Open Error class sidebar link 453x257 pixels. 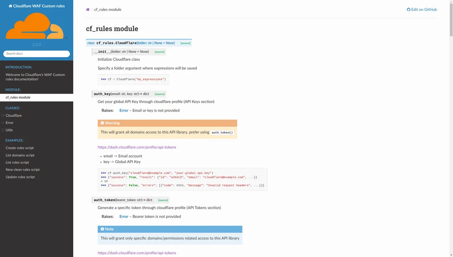[x=10, y=123]
